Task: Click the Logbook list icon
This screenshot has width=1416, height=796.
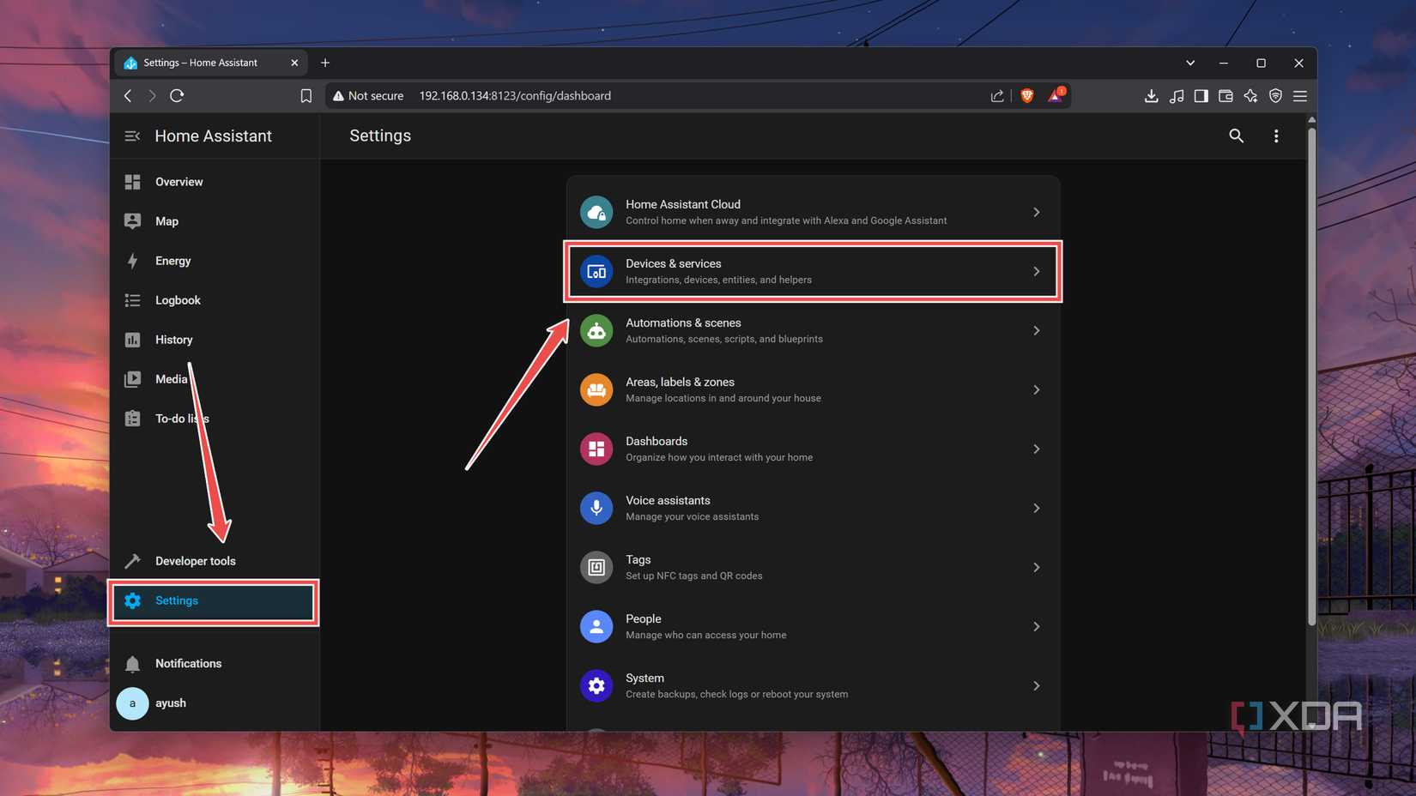Action: (x=132, y=300)
